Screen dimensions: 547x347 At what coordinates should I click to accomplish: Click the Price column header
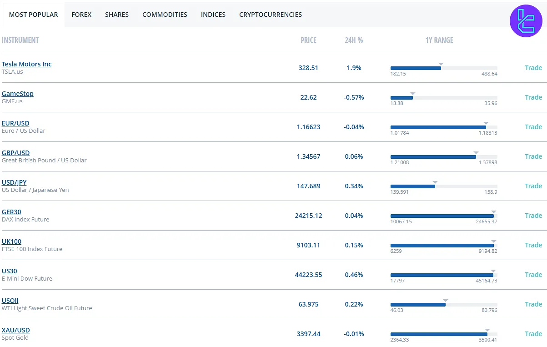click(x=308, y=40)
